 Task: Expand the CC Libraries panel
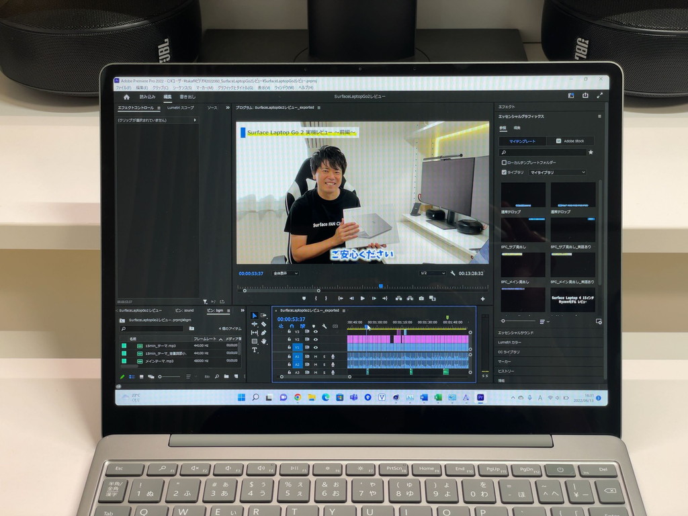point(509,352)
